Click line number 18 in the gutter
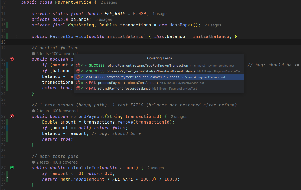The height and width of the screenshot is (190, 301). (x=3, y=42)
